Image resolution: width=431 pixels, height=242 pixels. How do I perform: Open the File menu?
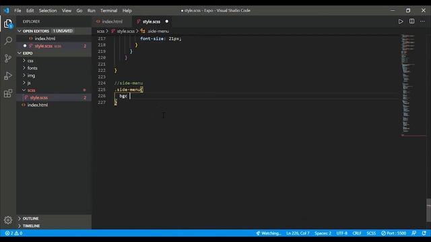[x=18, y=11]
